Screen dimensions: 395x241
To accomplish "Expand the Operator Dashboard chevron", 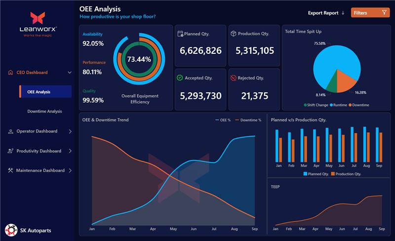I will 70,131.
